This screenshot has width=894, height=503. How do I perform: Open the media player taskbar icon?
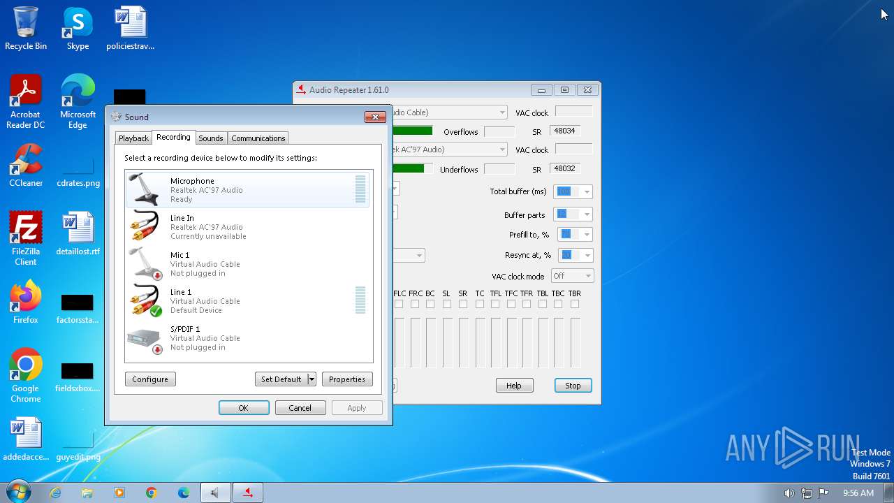tap(119, 493)
